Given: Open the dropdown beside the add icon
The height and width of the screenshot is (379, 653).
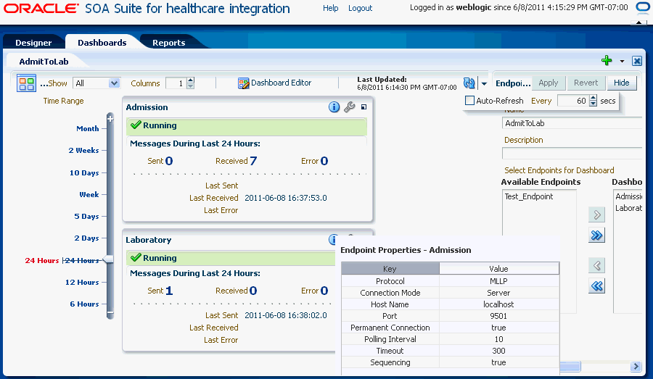Looking at the screenshot, I should tap(622, 62).
